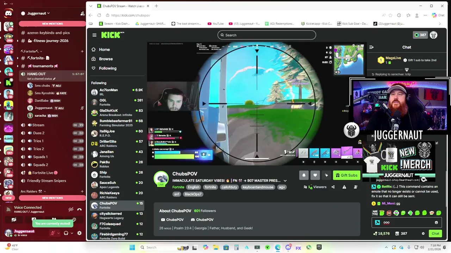Screen dimensions: 451x253
Task: Open Kick Home in sidebar
Action: (117, 50)
